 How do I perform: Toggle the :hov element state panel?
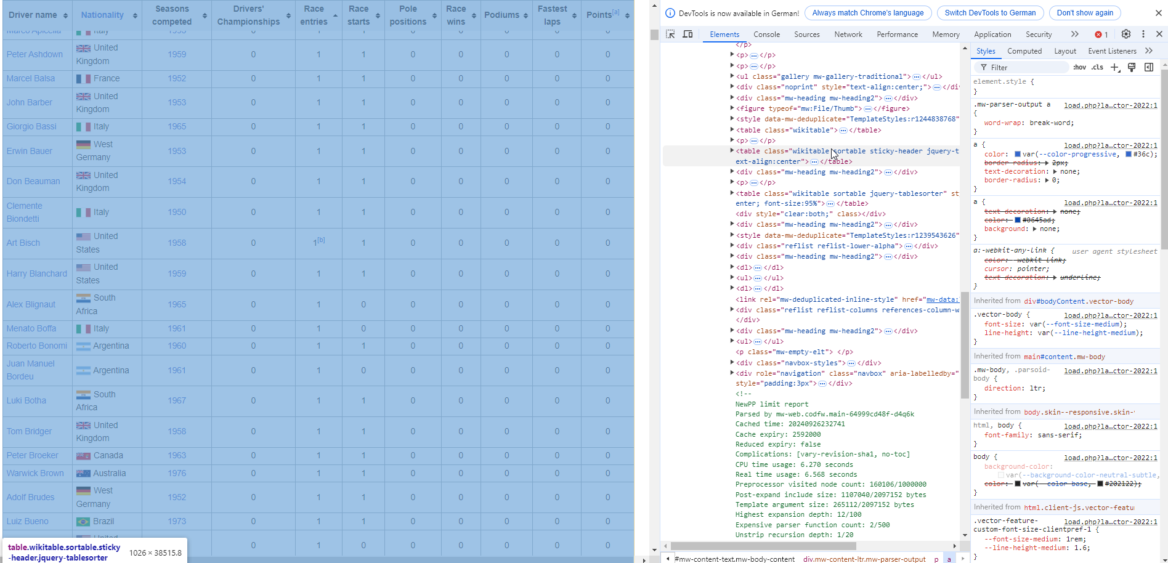pyautogui.click(x=1079, y=68)
